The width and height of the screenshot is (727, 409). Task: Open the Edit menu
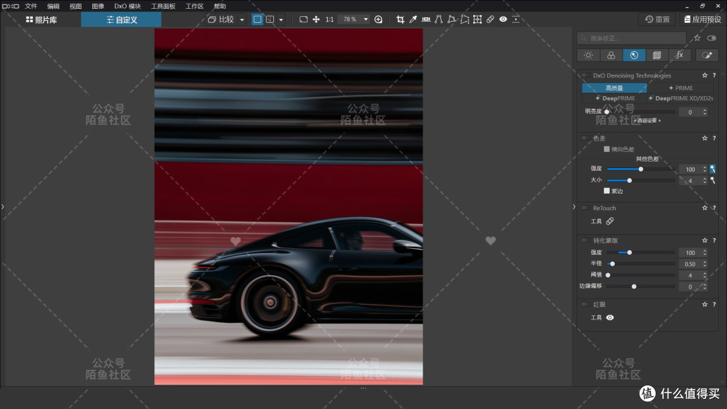point(53,6)
